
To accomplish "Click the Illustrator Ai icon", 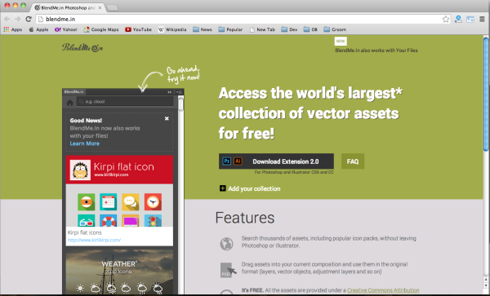I will [238, 161].
